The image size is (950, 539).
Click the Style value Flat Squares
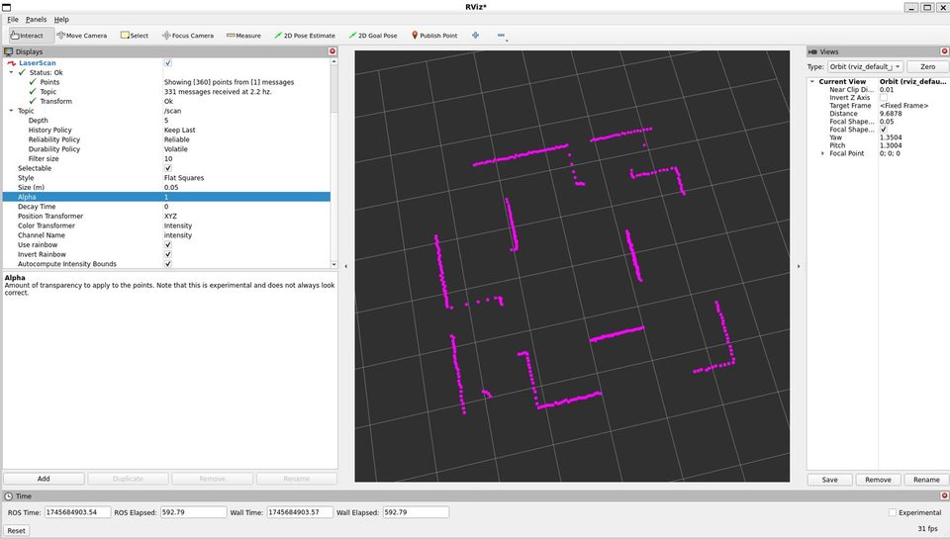[184, 178]
